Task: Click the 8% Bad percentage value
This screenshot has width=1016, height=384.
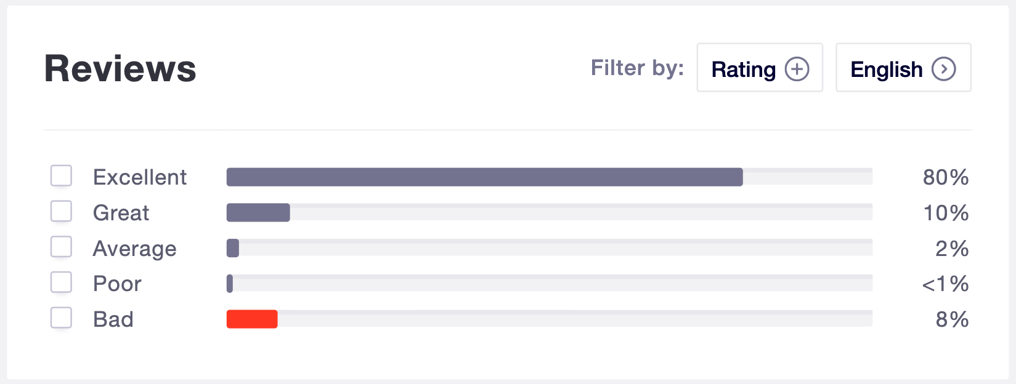Action: [x=952, y=319]
